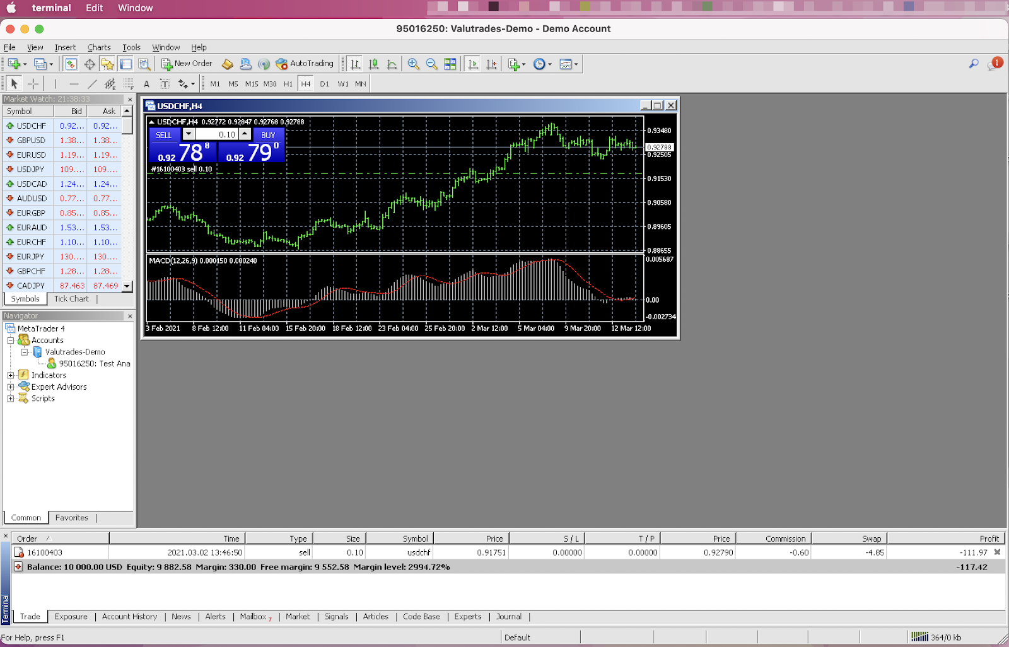Click the Market Watch scroll down arrow

tap(127, 286)
